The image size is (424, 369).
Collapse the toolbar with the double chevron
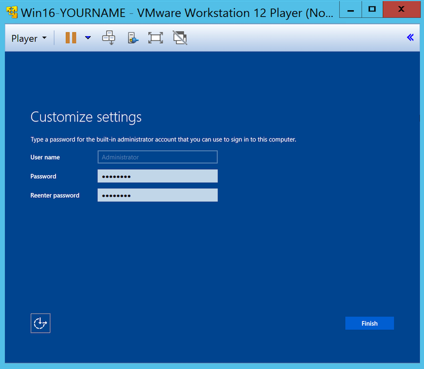click(x=410, y=37)
